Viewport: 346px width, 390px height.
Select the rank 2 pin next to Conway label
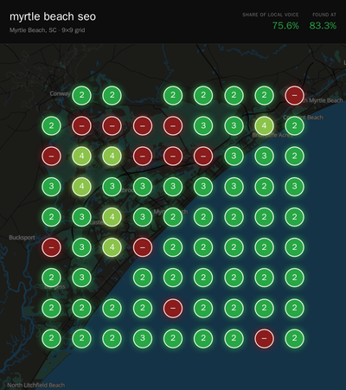pos(81,95)
